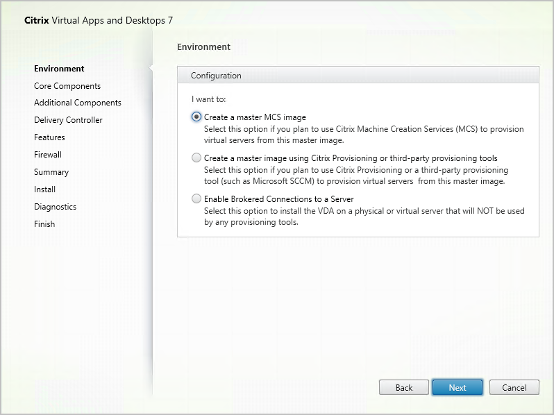This screenshot has width=554, height=415.
Task: Choose the Citrix Provisioning master image option
Action: [196, 158]
